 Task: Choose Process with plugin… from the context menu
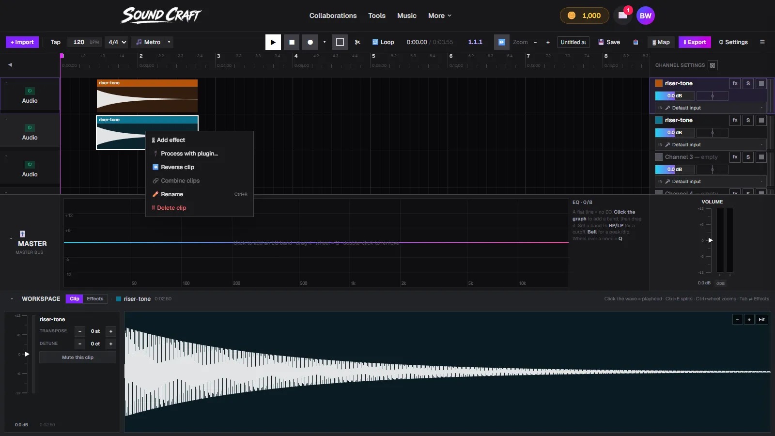point(200,154)
